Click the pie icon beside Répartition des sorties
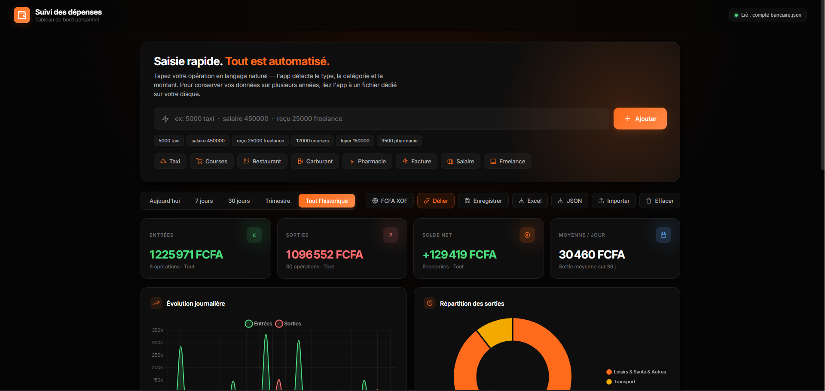This screenshot has width=825, height=391. click(430, 303)
